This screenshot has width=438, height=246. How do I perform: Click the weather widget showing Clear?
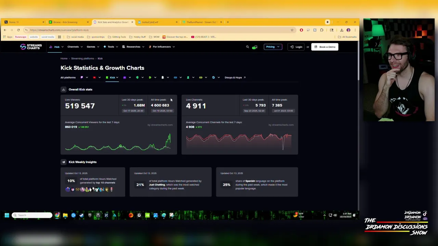click(x=298, y=215)
